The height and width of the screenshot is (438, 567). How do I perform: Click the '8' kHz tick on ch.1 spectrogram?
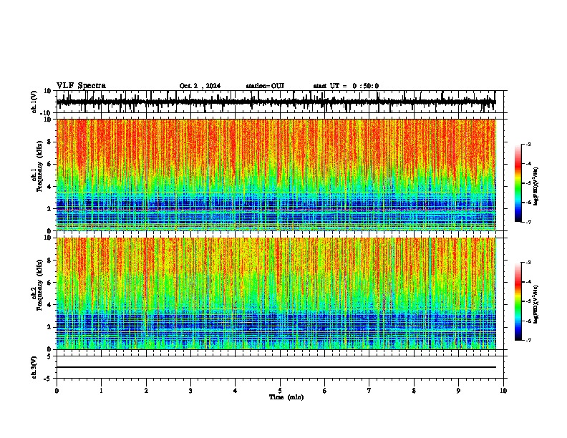coord(49,142)
